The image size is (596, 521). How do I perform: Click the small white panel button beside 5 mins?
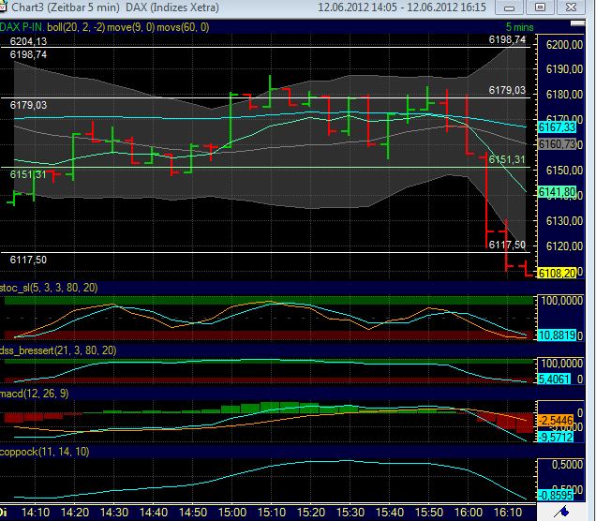tap(577, 23)
